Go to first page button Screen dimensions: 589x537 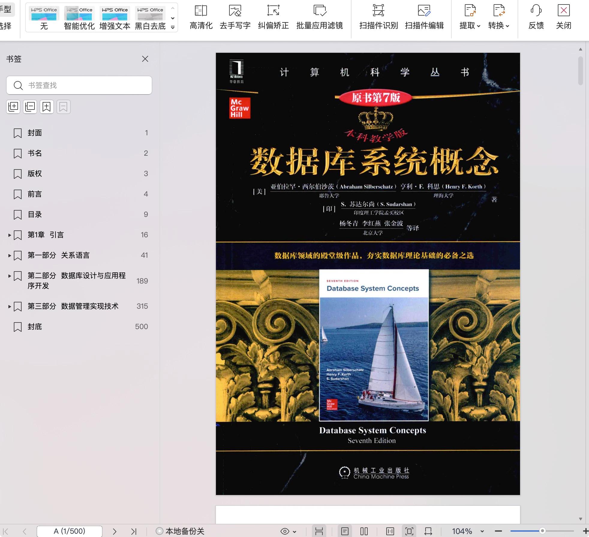(6, 531)
